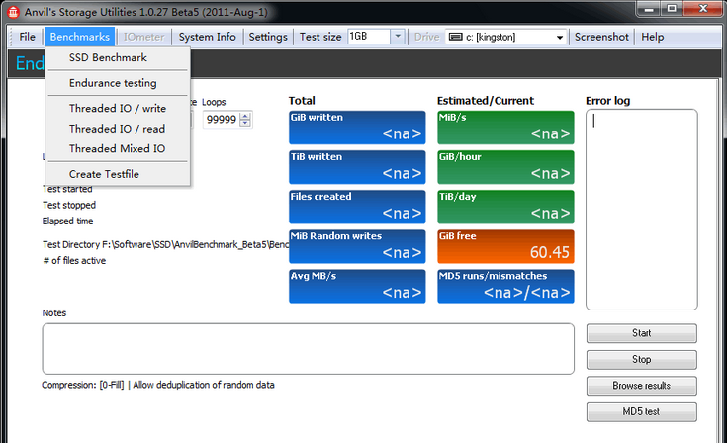Increase the Loops value with the up arrow
This screenshot has height=443, width=727.
[x=245, y=116]
